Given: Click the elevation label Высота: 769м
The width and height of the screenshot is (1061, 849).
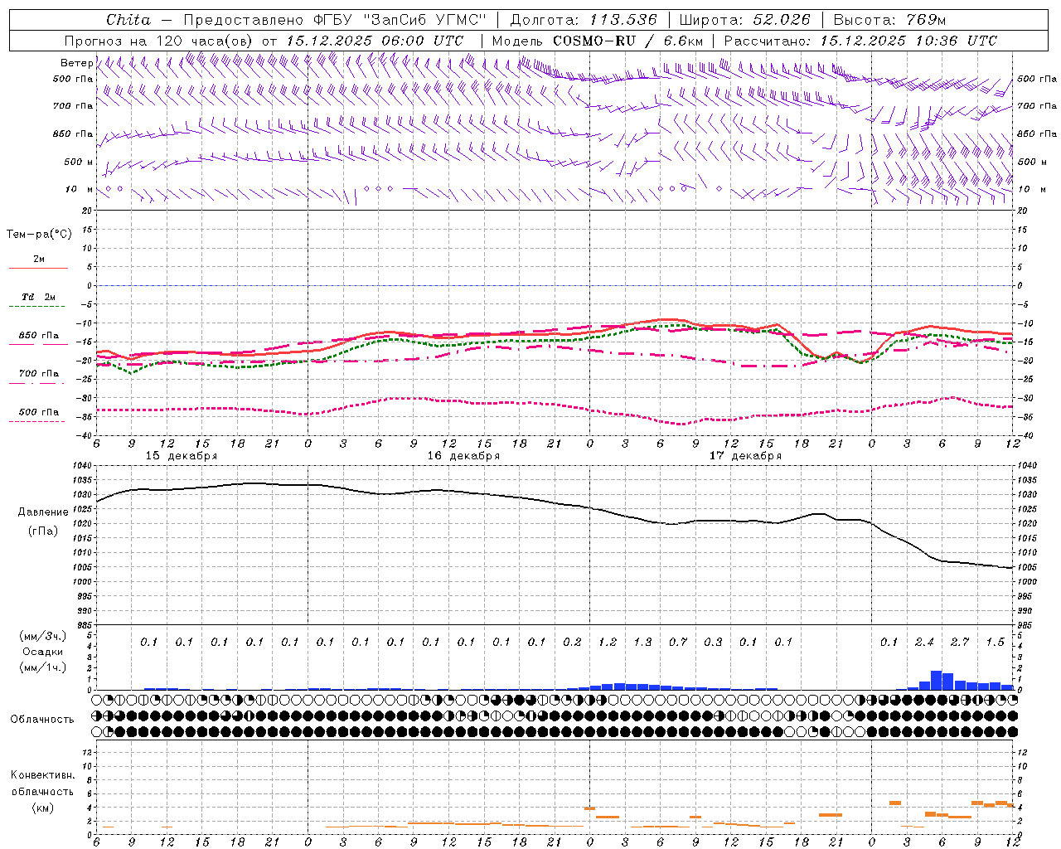Looking at the screenshot, I should [x=889, y=20].
